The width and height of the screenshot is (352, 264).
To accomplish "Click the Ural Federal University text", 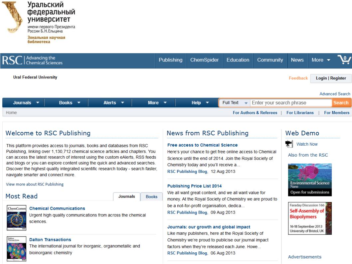I will point(35,77).
